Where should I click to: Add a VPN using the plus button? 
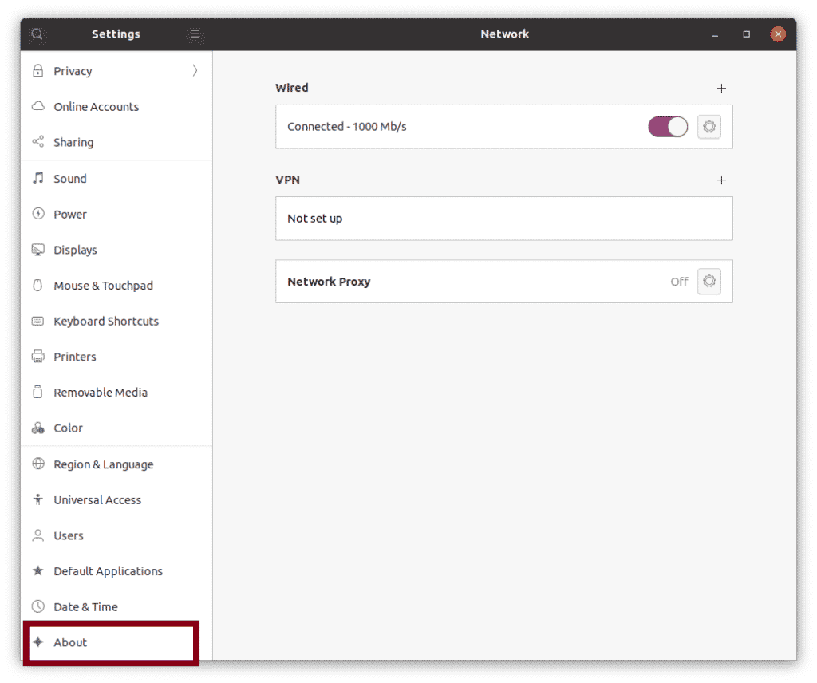click(721, 180)
